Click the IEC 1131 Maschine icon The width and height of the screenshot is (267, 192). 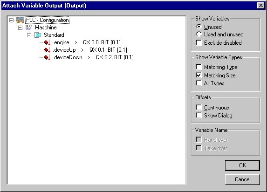click(28, 27)
